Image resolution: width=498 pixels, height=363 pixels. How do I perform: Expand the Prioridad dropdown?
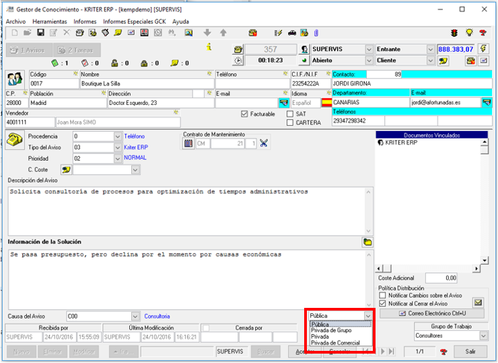coord(118,159)
